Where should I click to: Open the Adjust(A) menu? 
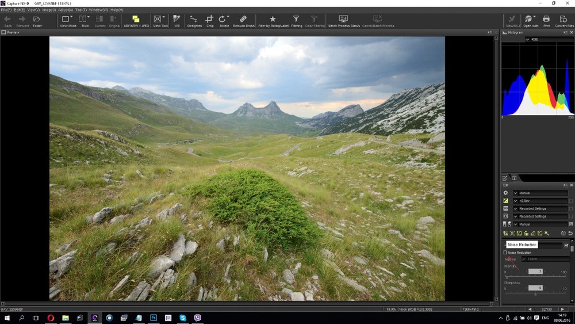point(65,10)
